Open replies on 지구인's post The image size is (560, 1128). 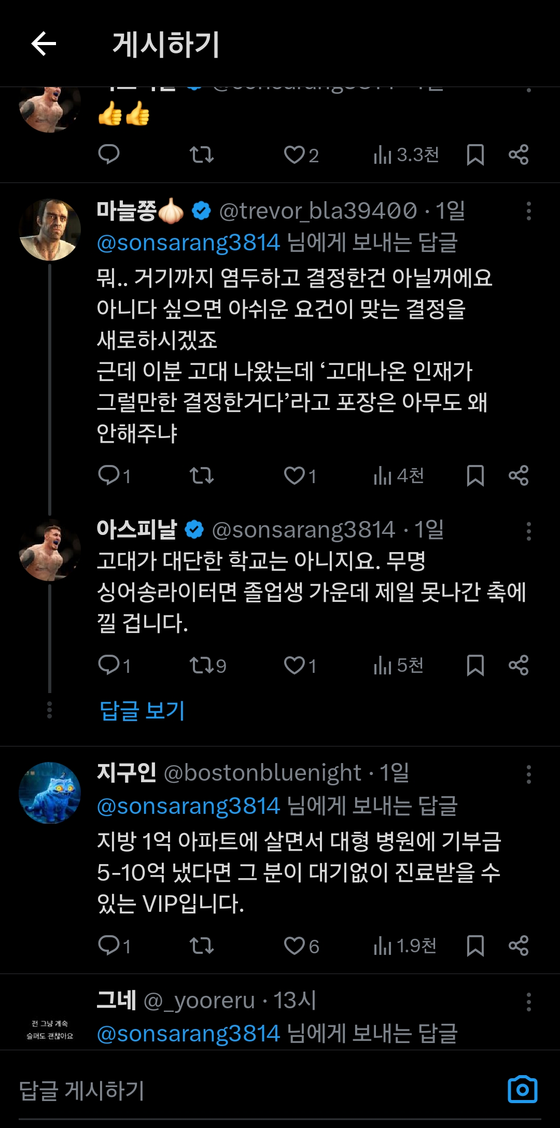pos(109,946)
